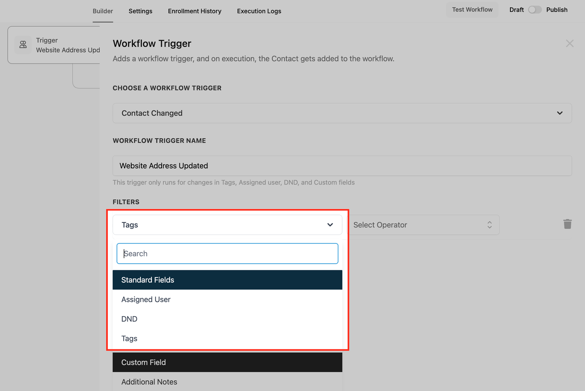Close the Workflow Trigger panel
The width and height of the screenshot is (585, 391).
coord(569,44)
